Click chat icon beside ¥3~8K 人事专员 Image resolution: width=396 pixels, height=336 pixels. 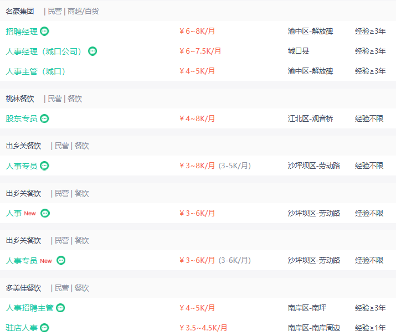(x=45, y=166)
